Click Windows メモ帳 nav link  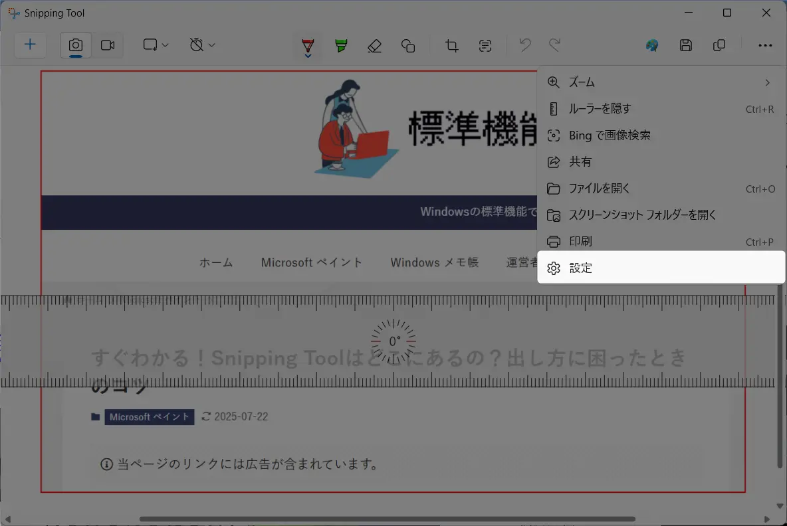tap(435, 262)
